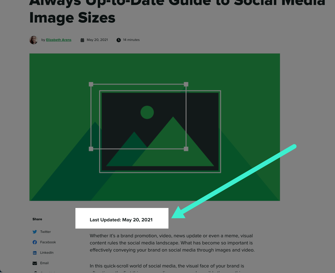Open the Elizabeth Arens author page
335x273 pixels.
tap(58, 40)
